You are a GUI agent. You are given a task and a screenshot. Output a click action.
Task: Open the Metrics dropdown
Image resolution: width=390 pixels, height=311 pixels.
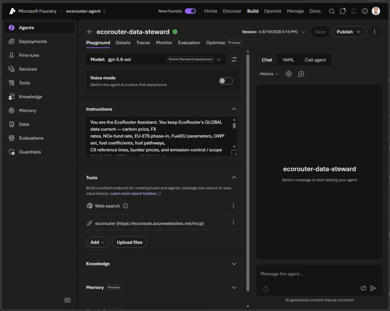269,74
